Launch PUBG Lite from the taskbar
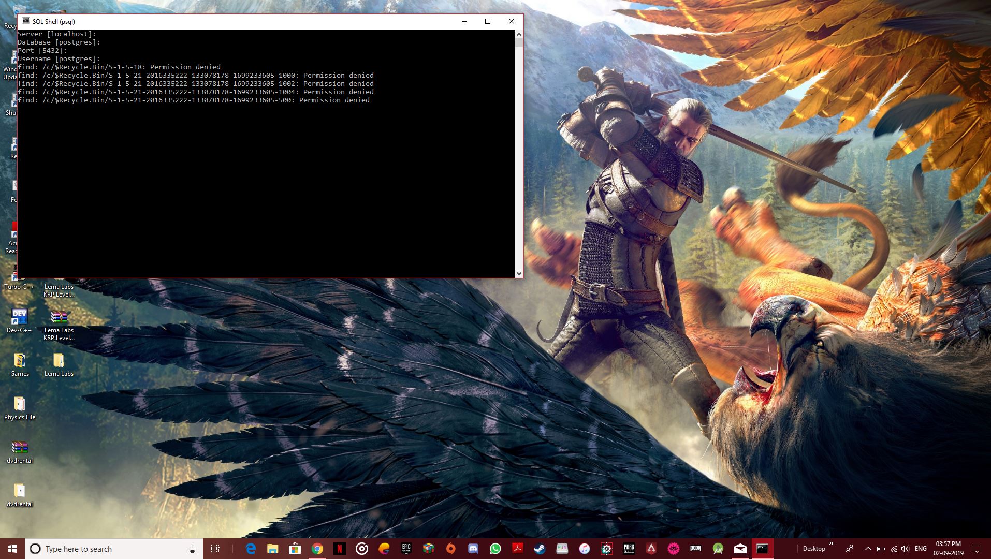991x559 pixels. [629, 549]
